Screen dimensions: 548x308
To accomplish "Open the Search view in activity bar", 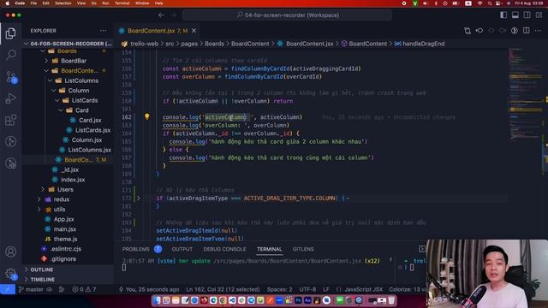I will (x=11, y=55).
